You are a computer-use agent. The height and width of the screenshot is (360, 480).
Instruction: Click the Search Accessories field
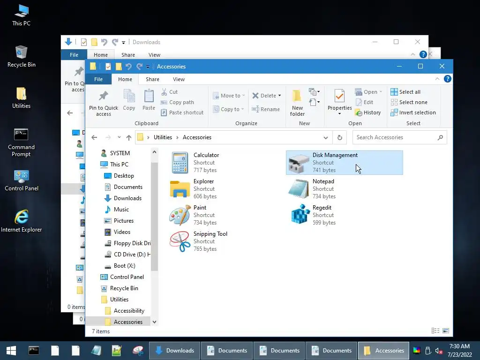click(x=399, y=137)
